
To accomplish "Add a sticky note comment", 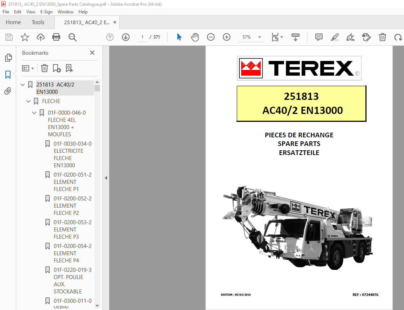I will [x=319, y=37].
